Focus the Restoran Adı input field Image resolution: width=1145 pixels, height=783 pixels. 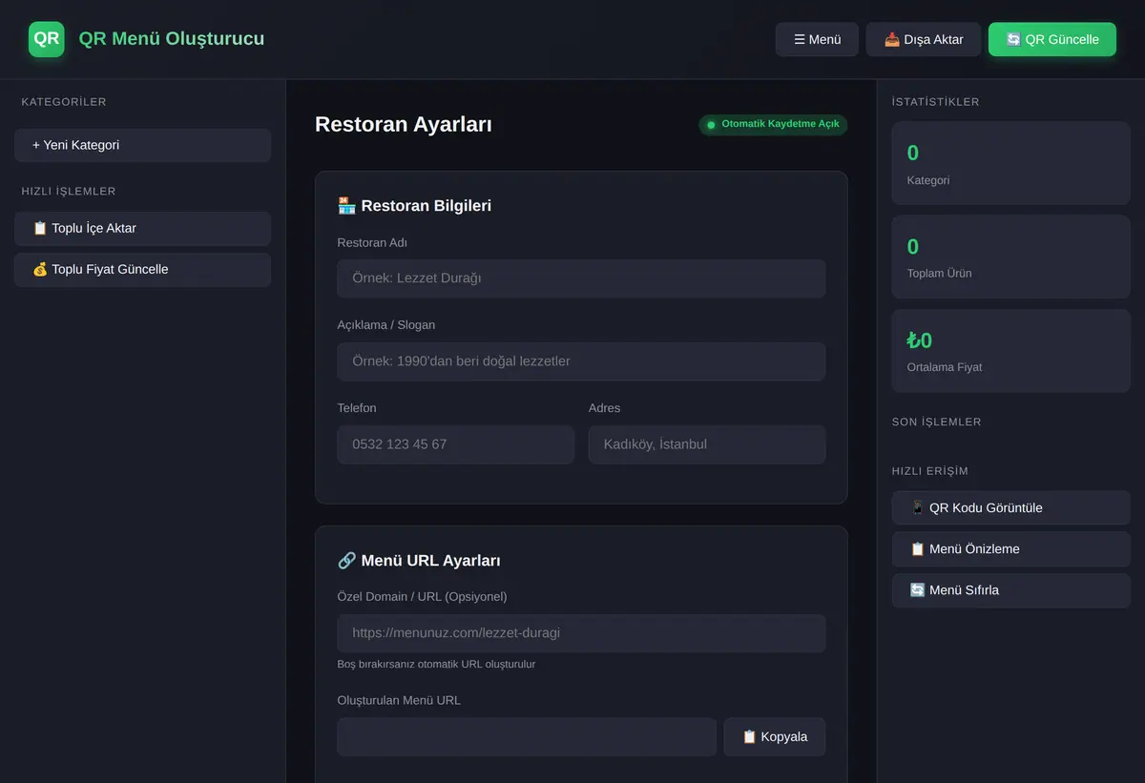581,278
